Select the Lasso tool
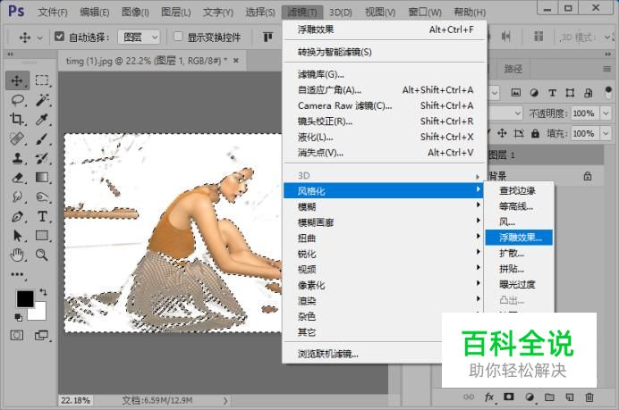Screen dimensions: 619x410 click(x=17, y=100)
